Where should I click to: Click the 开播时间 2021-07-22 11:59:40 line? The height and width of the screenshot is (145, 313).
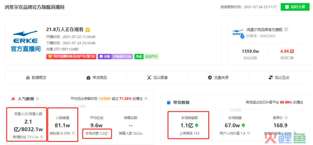tap(71, 37)
